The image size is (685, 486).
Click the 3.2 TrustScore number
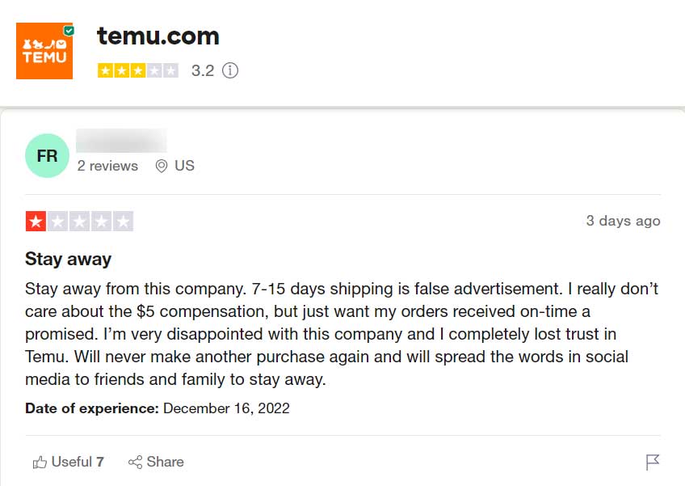[202, 70]
